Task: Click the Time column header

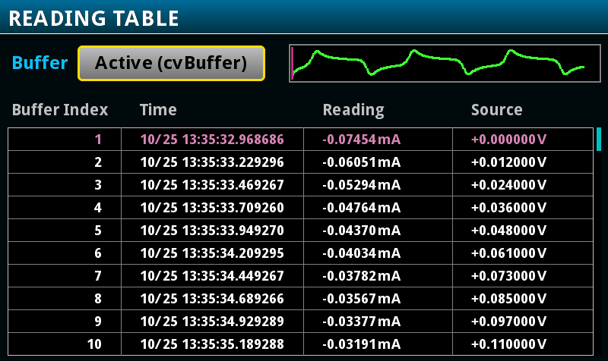Action: [x=158, y=110]
